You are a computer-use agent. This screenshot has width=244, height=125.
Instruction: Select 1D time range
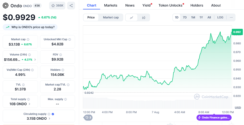click(177, 17)
